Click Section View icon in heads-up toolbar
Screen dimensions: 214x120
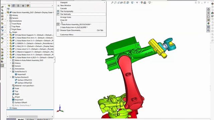[121, 3]
